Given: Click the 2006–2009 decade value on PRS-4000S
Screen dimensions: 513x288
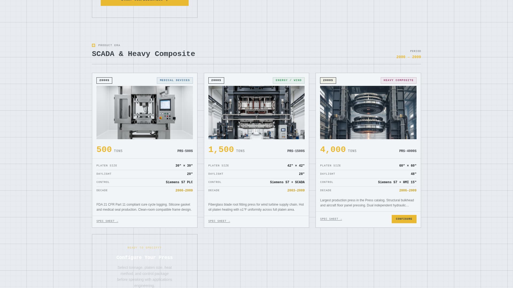Looking at the screenshot, I should coord(408,190).
